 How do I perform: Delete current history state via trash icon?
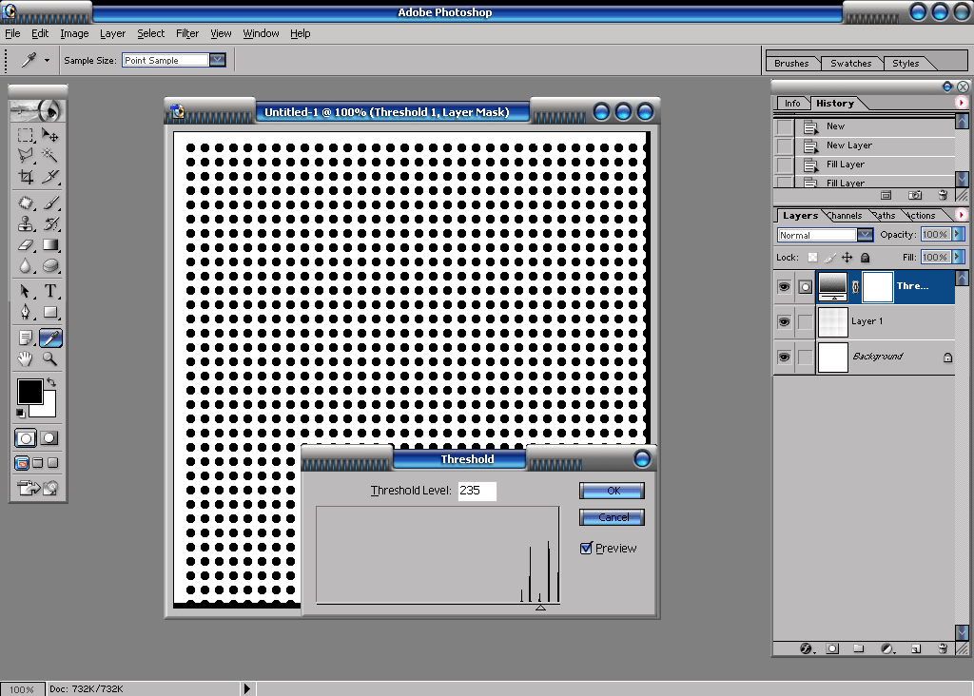tap(943, 196)
